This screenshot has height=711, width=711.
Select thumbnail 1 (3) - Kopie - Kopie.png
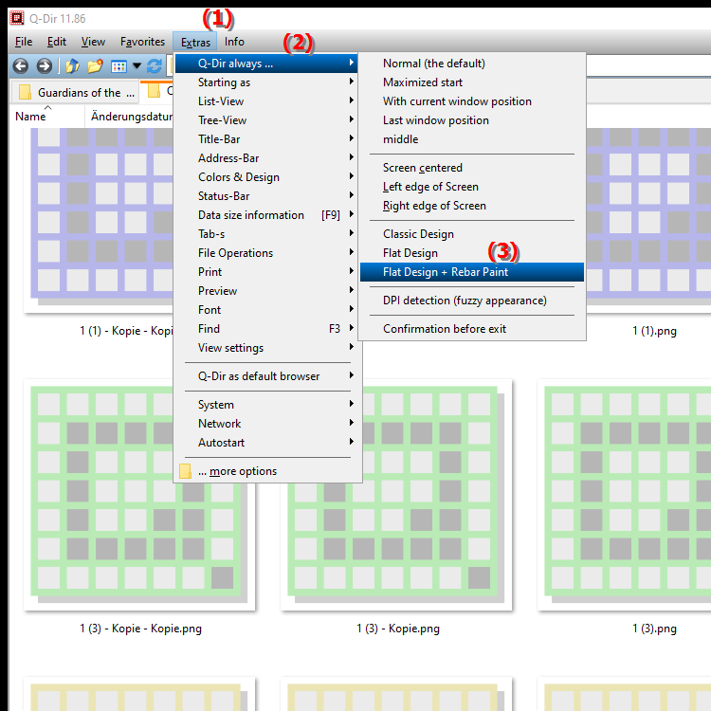[139, 495]
